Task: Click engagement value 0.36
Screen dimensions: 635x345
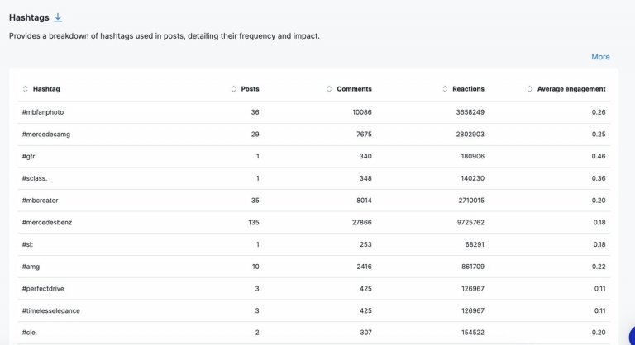Action: click(x=599, y=178)
